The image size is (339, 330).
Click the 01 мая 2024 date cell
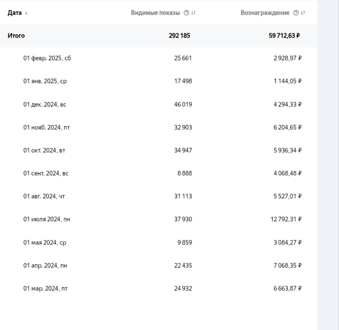45,243
